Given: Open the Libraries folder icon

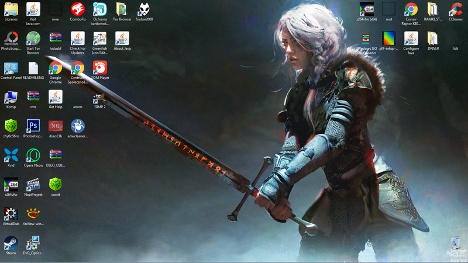Looking at the screenshot, I should click(11, 9).
